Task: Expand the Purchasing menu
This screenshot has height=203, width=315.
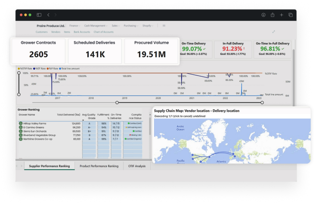Action: click(131, 26)
